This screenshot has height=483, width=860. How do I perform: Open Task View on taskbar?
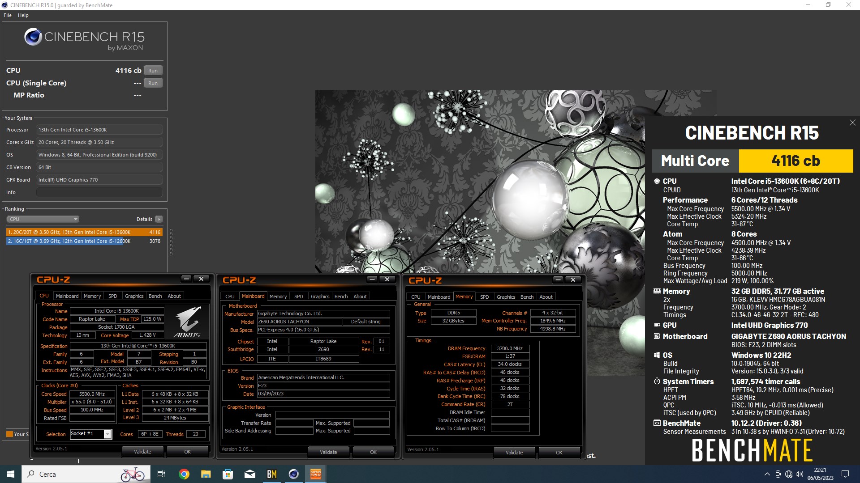click(161, 474)
